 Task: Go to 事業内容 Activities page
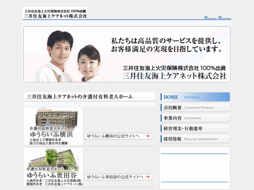coord(195,118)
